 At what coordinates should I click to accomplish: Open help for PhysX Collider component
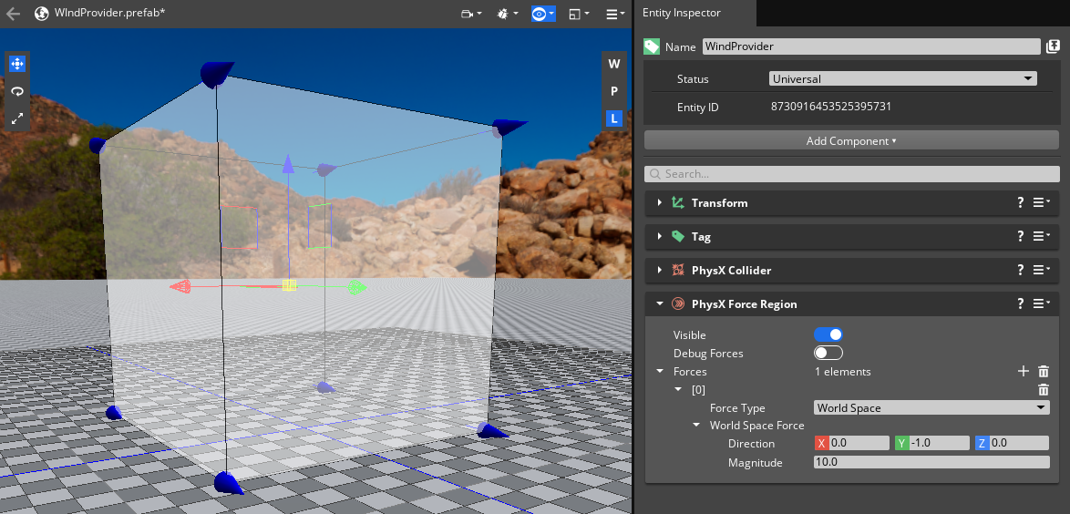click(1021, 271)
